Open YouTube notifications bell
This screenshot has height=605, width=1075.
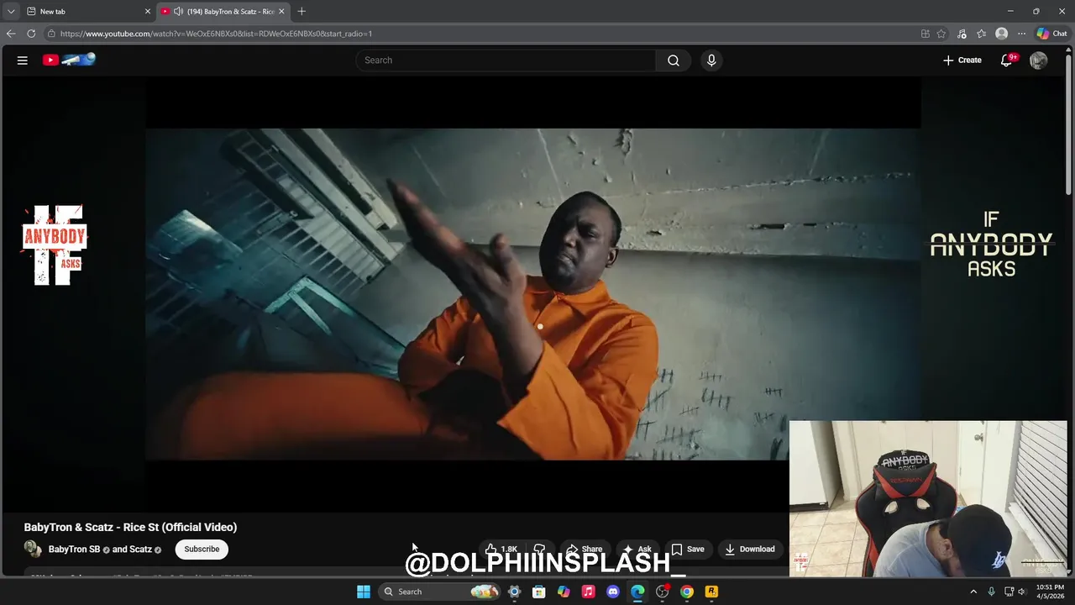click(1007, 60)
